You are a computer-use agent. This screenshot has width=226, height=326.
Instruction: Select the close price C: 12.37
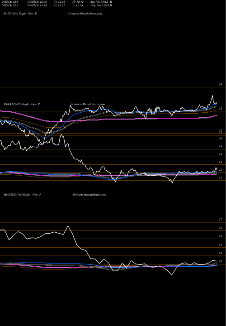click(60, 5)
